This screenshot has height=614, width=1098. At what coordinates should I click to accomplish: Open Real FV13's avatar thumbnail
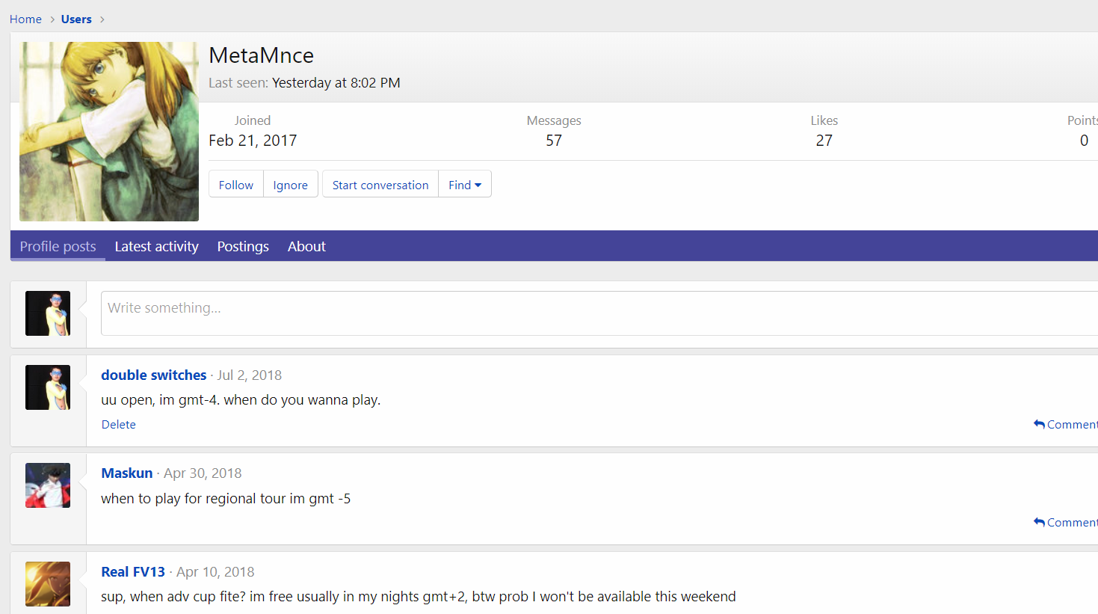click(48, 584)
